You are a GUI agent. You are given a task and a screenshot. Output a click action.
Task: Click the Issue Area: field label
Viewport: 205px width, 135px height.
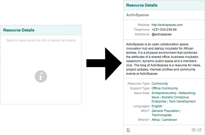click(x=142, y=93)
